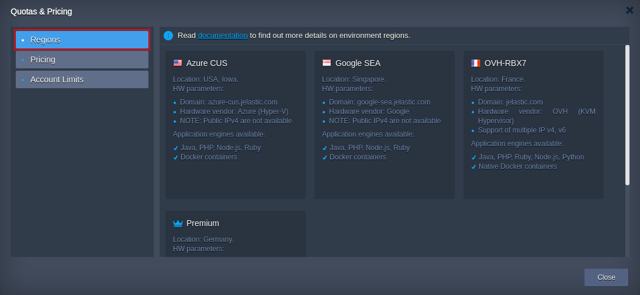
Task: Click the text 'Location: Singapore.'
Action: 354,79
